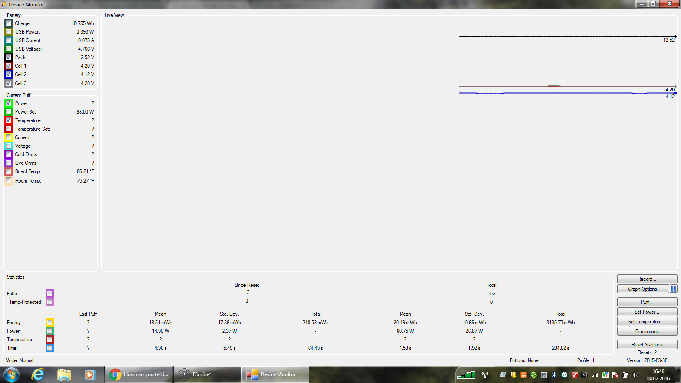Check the Temp-Protected statistics checkbox
This screenshot has height=383, width=681.
click(x=50, y=302)
